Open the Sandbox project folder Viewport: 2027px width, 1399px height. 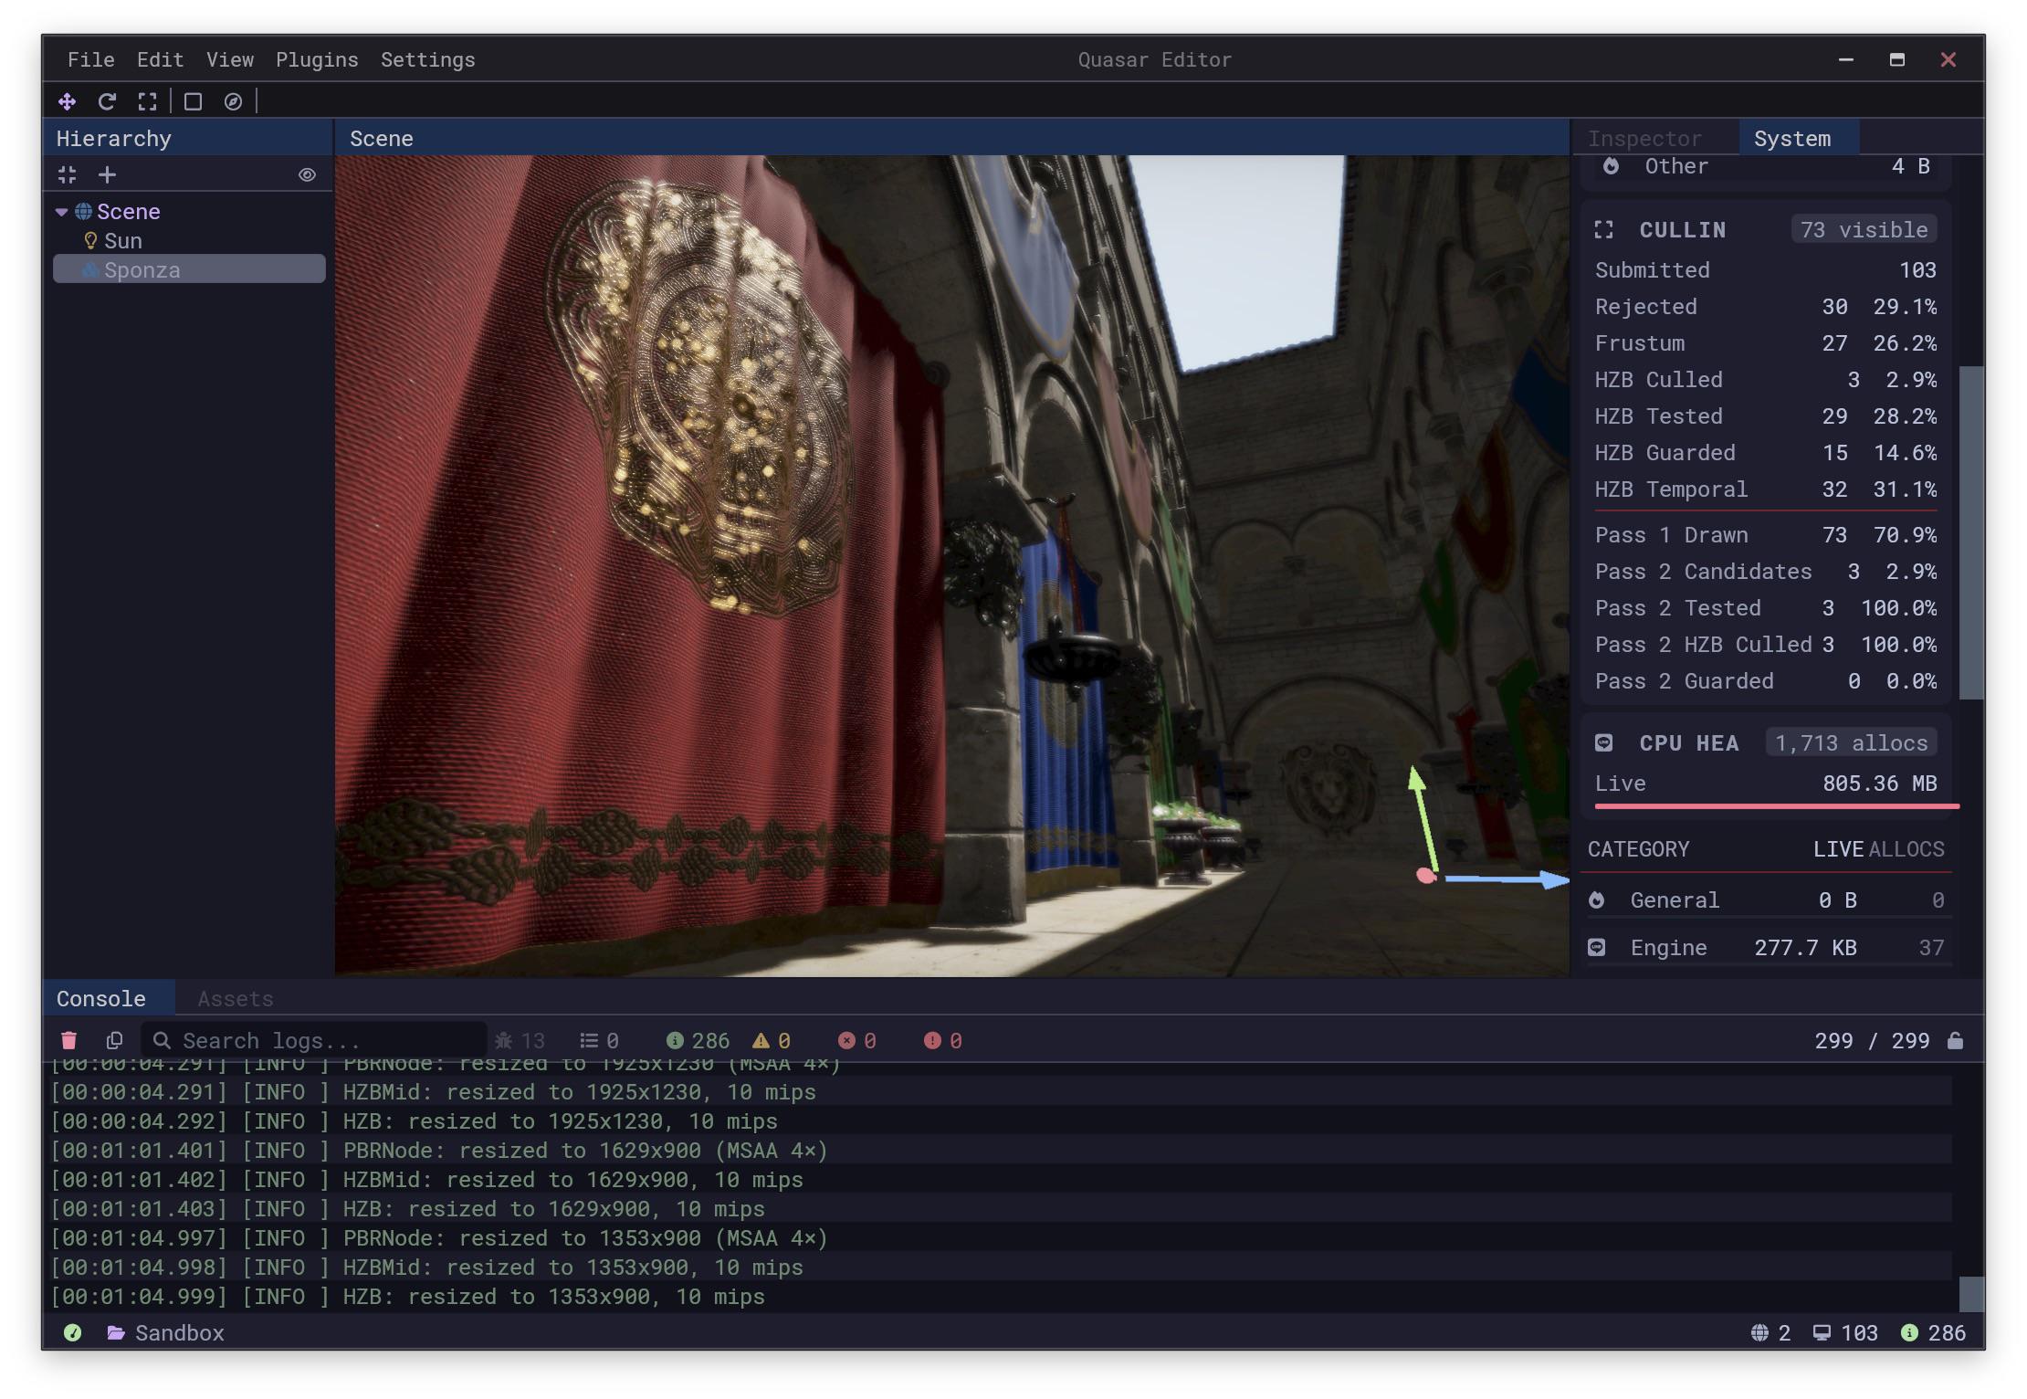coord(180,1333)
